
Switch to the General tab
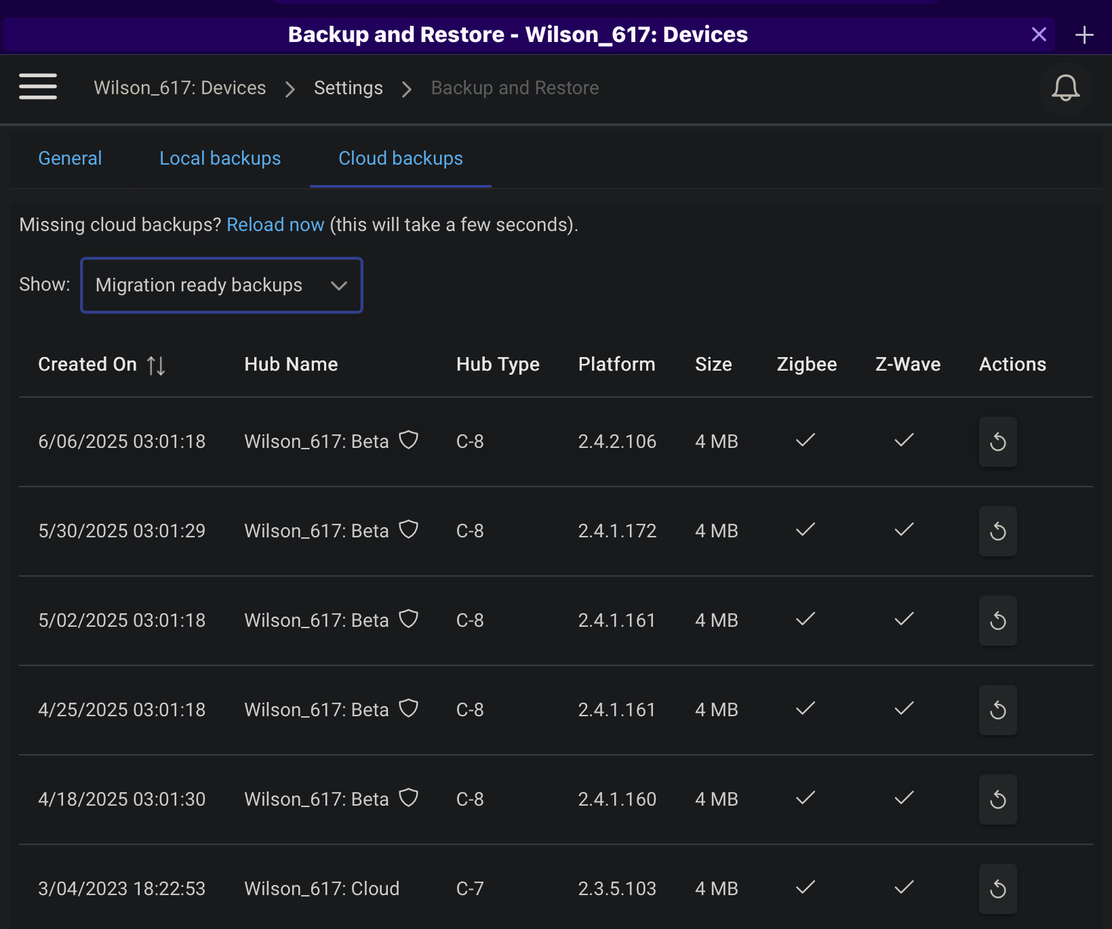70,159
